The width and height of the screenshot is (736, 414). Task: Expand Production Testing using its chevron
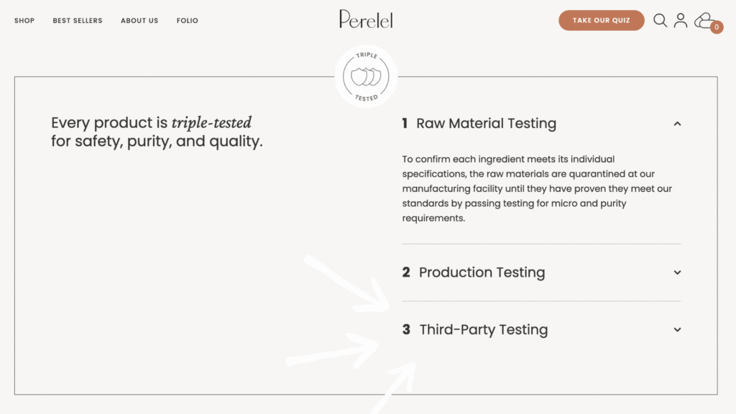point(677,272)
